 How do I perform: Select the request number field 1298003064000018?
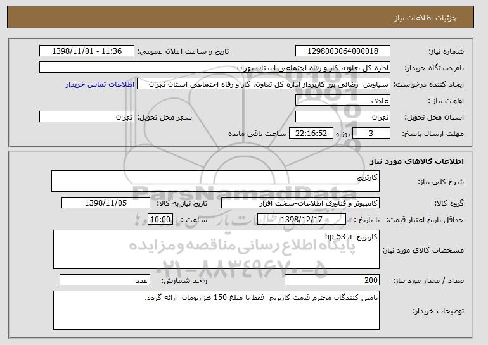[343, 51]
